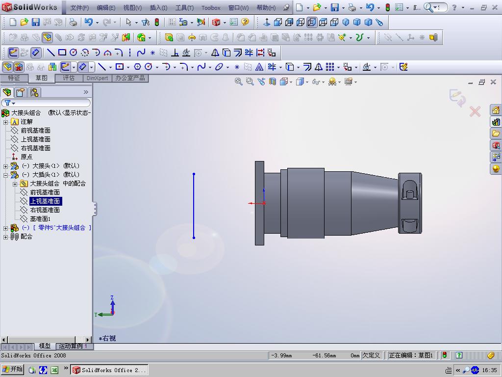Open the Spline tool dropdown arrow
Viewport: 502px width, 377px height.
click(x=210, y=67)
